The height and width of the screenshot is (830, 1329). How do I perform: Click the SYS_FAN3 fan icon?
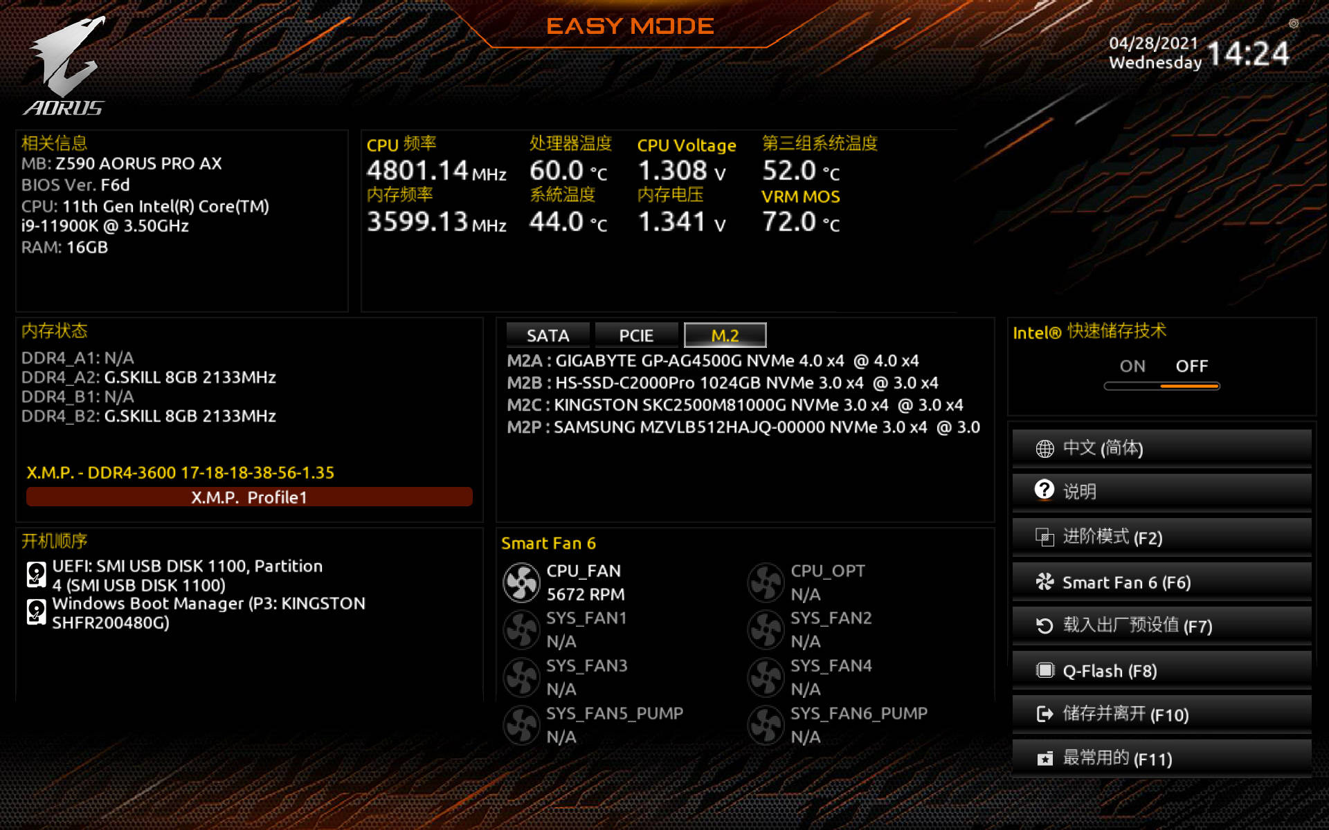coord(521,677)
